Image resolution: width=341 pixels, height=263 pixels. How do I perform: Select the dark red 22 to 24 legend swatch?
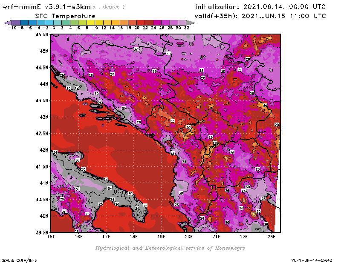pyautogui.click(x=149, y=23)
